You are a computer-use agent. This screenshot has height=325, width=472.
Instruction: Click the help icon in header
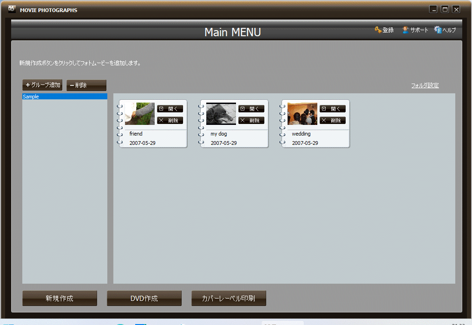tap(438, 30)
